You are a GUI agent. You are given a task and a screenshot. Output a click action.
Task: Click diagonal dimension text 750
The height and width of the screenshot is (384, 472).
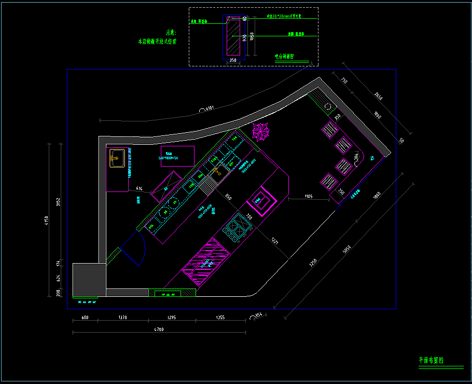tap(344, 80)
